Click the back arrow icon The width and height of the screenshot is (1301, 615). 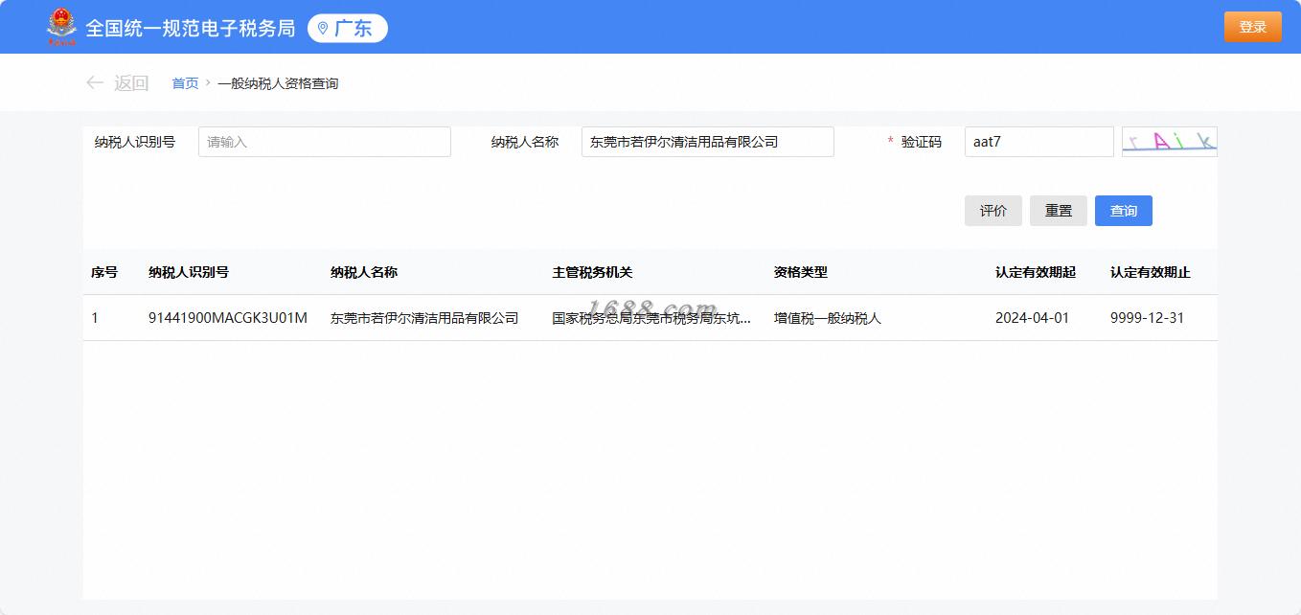[x=95, y=83]
